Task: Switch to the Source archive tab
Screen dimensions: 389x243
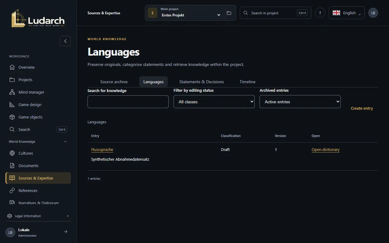Action: (x=114, y=82)
